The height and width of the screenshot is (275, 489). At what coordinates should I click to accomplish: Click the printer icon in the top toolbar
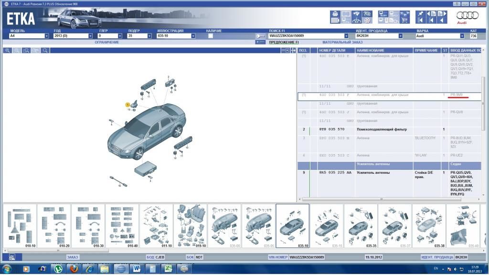point(335,14)
